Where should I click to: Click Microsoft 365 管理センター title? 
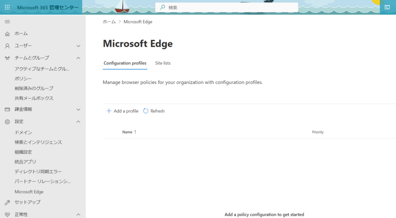pos(48,7)
